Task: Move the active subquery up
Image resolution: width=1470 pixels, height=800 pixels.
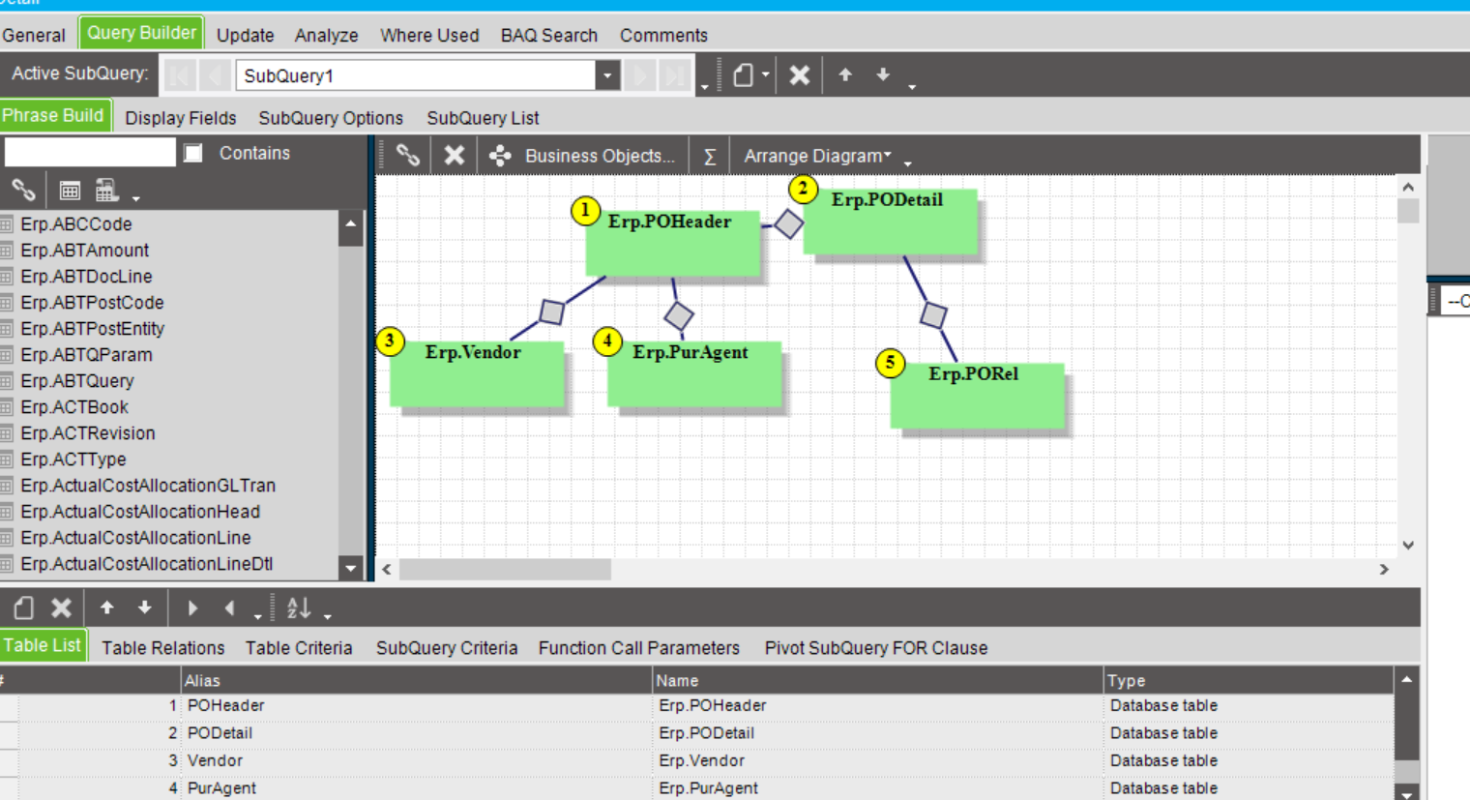Action: pyautogui.click(x=845, y=74)
